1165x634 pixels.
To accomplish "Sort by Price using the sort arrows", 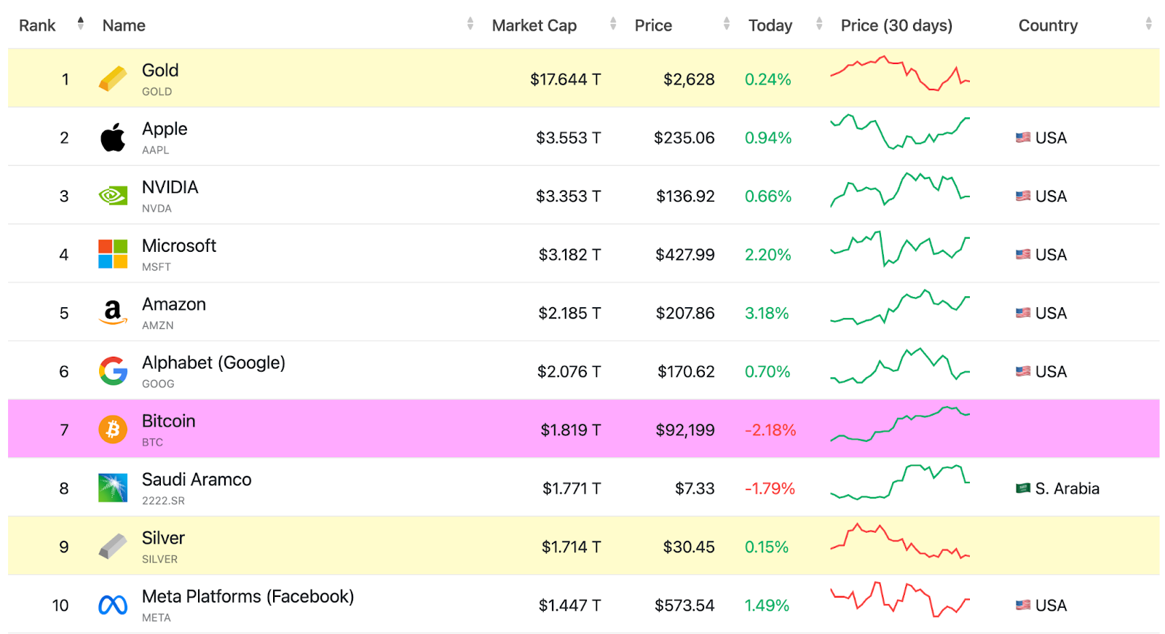I will (x=727, y=24).
